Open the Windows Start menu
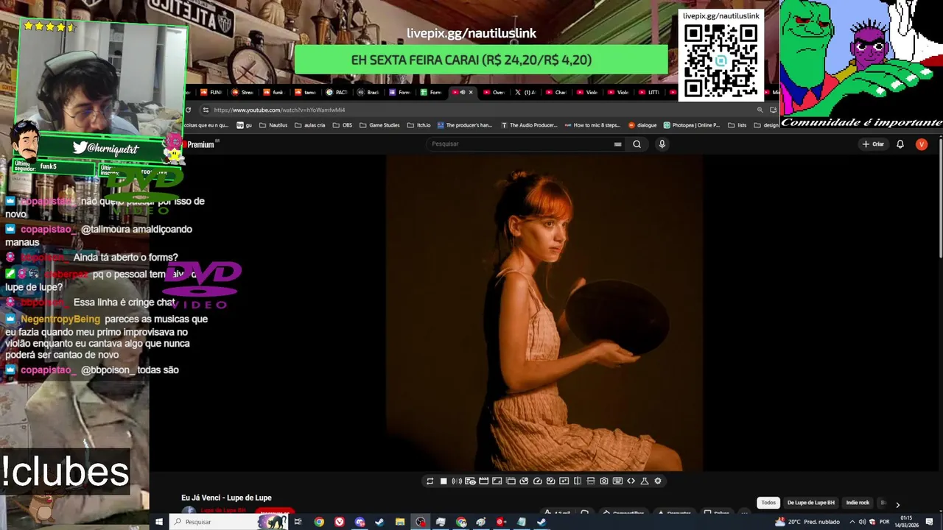Image resolution: width=943 pixels, height=530 pixels. coord(158,522)
